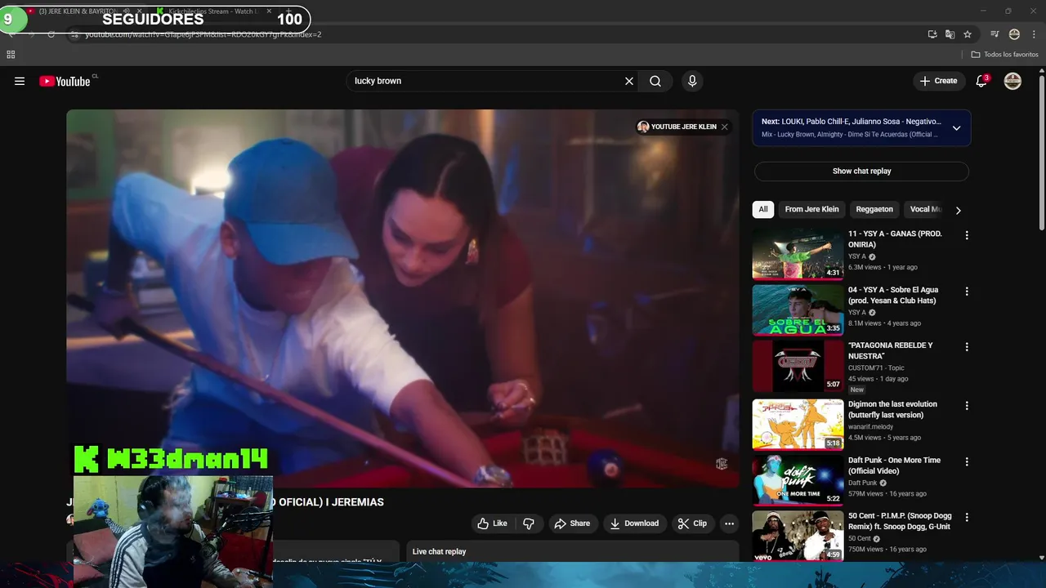Viewport: 1046px width, 588px height.
Task: Show more filter chips with arrow
Action: click(958, 210)
